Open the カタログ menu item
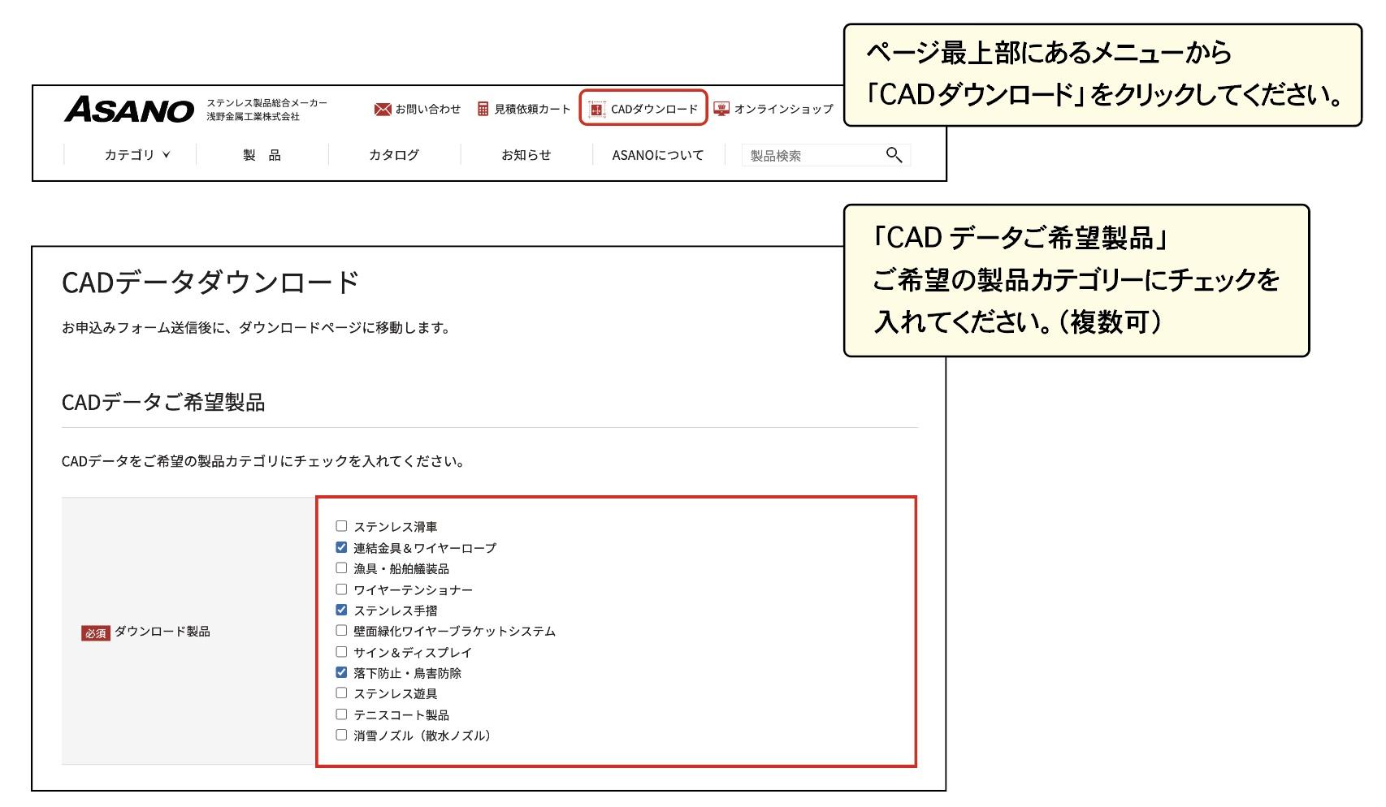The image size is (1386, 807). (394, 155)
